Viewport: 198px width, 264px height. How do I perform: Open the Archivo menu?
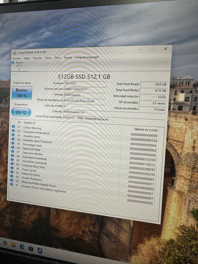coord(17,58)
